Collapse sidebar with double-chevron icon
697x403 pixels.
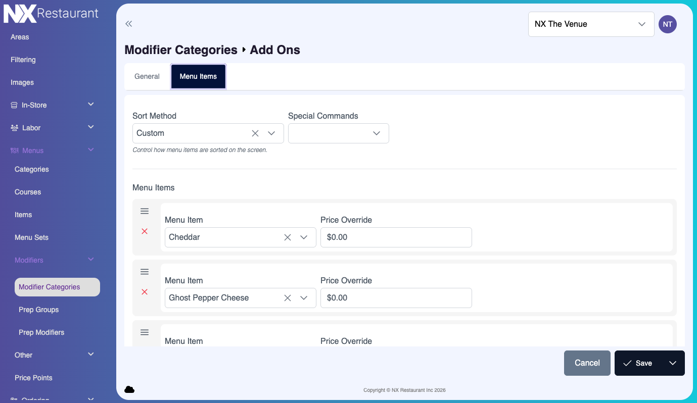[129, 24]
